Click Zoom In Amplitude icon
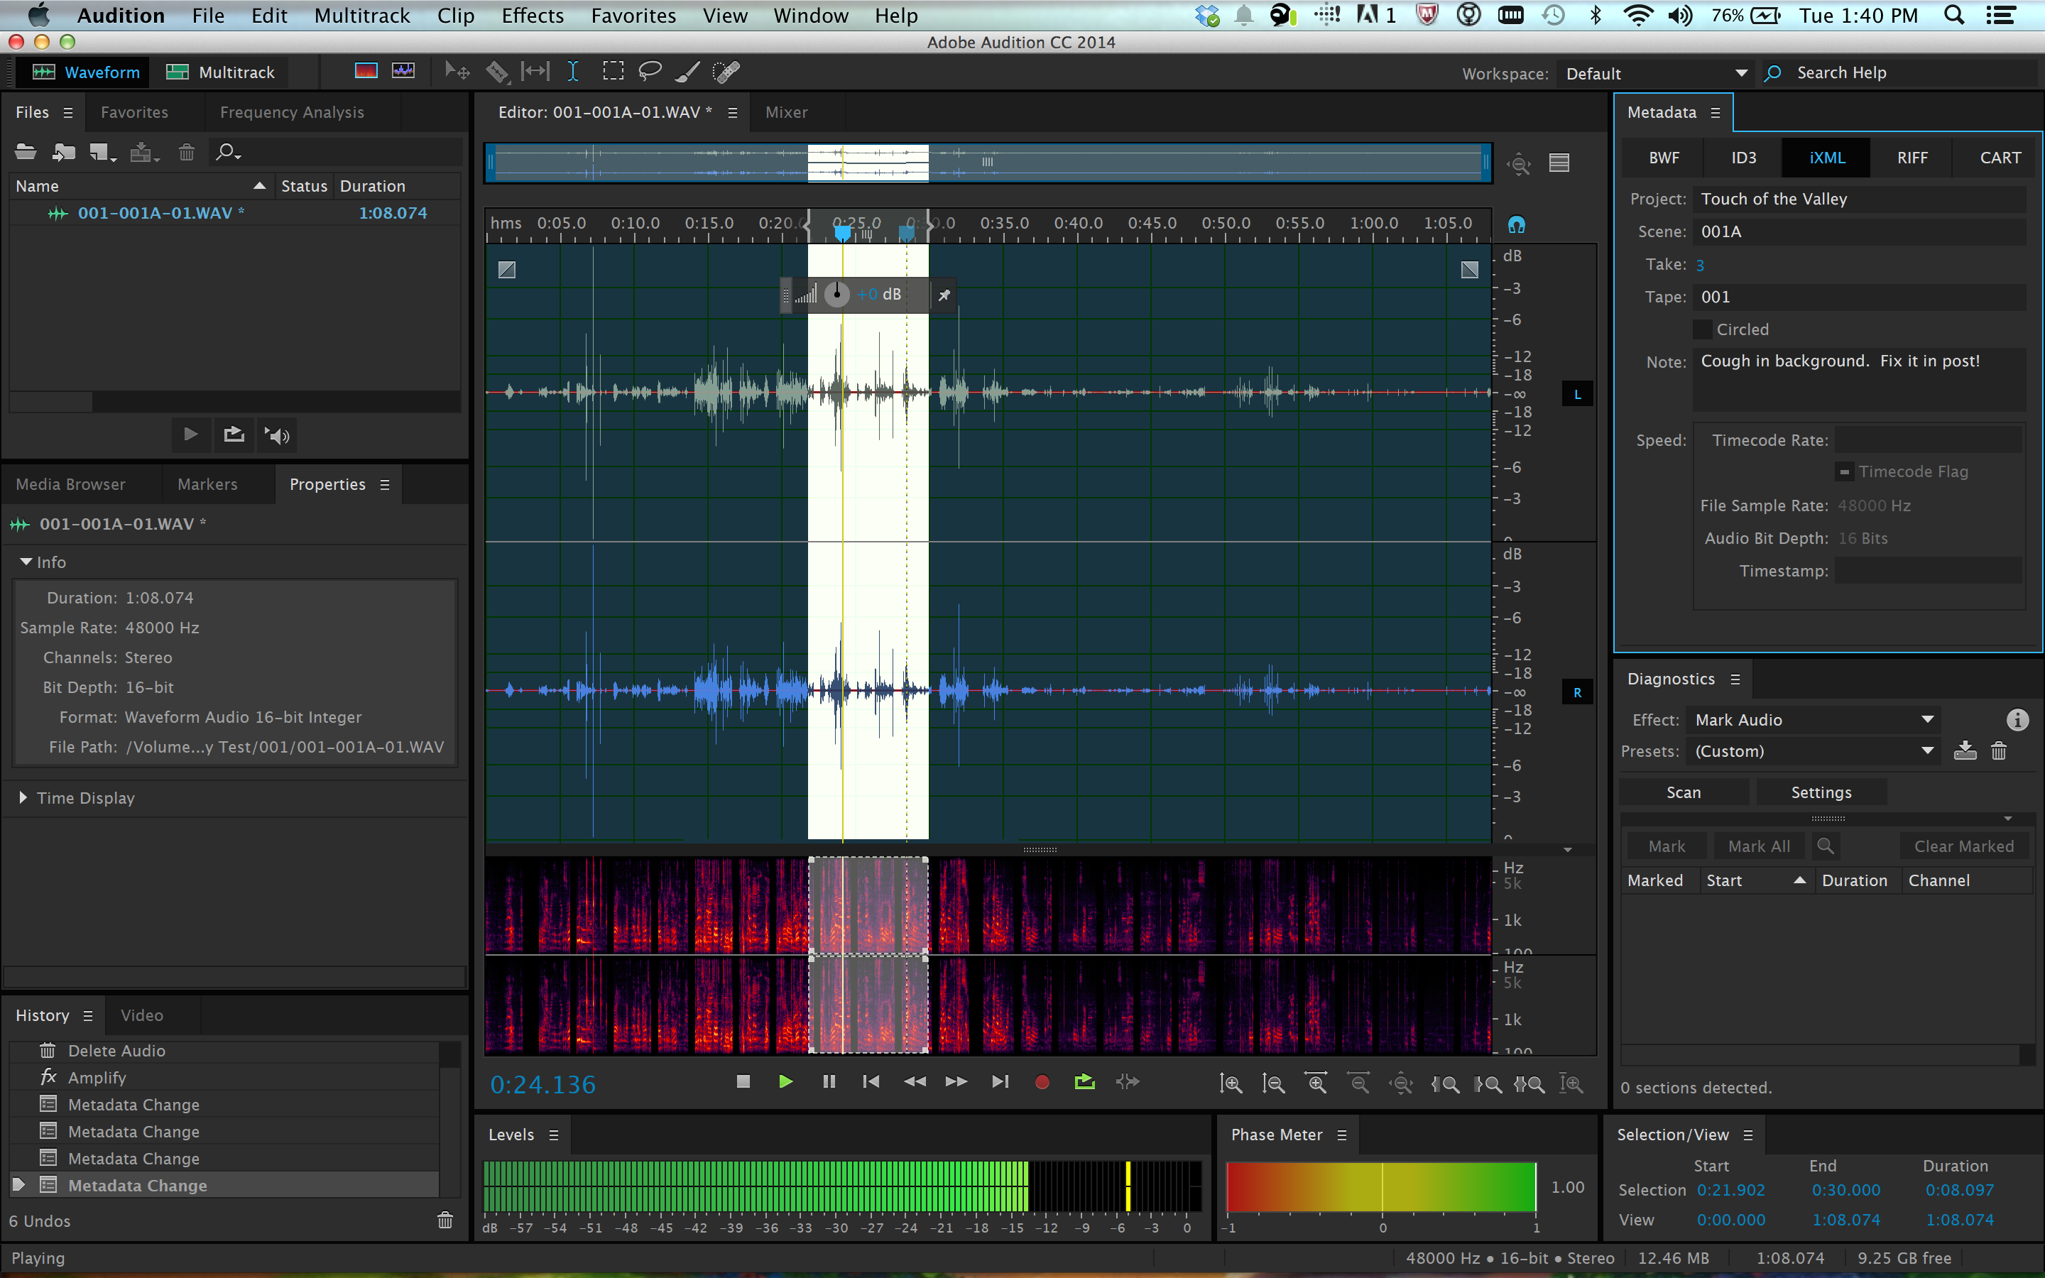The height and width of the screenshot is (1278, 2045). pos(1231,1083)
